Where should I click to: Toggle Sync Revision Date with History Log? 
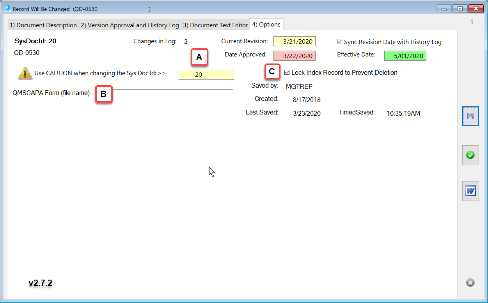[339, 42]
